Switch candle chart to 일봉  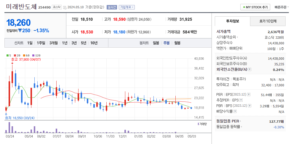[x=156, y=43]
